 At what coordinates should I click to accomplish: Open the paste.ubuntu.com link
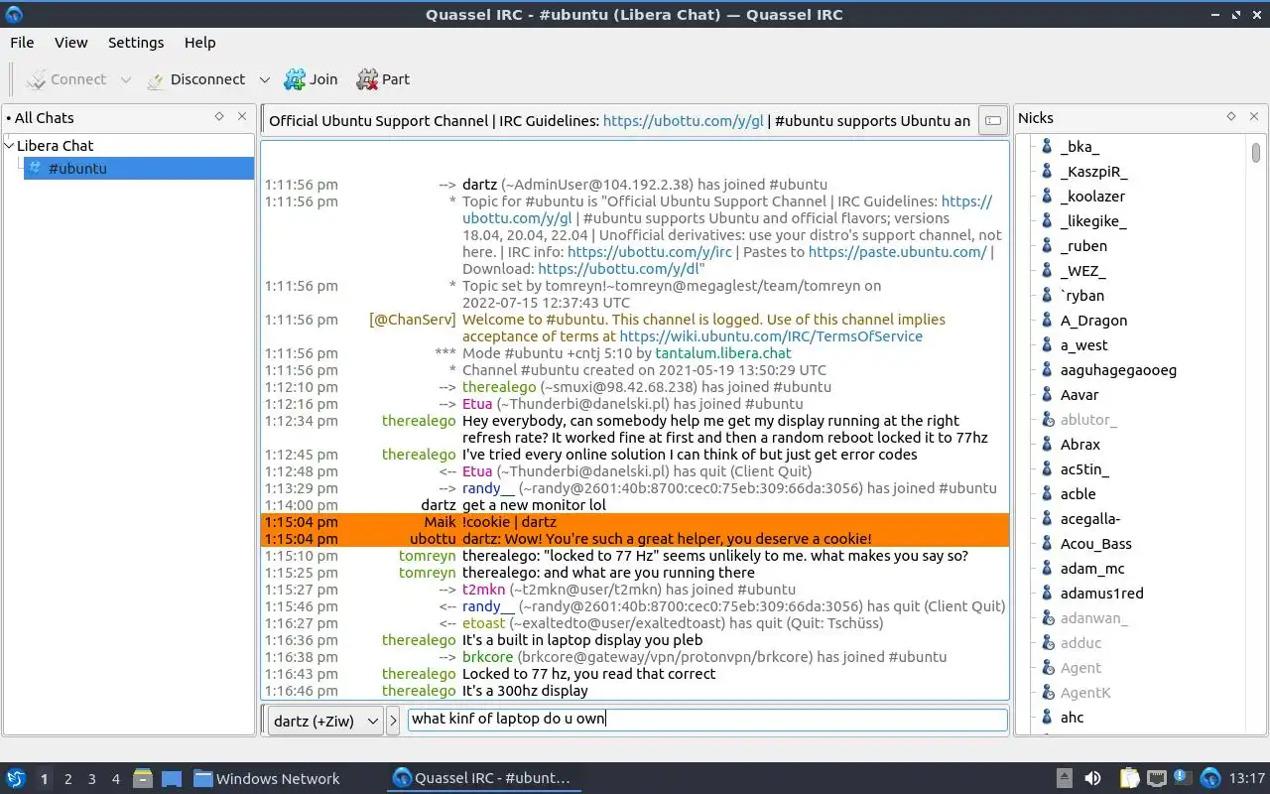[898, 252]
